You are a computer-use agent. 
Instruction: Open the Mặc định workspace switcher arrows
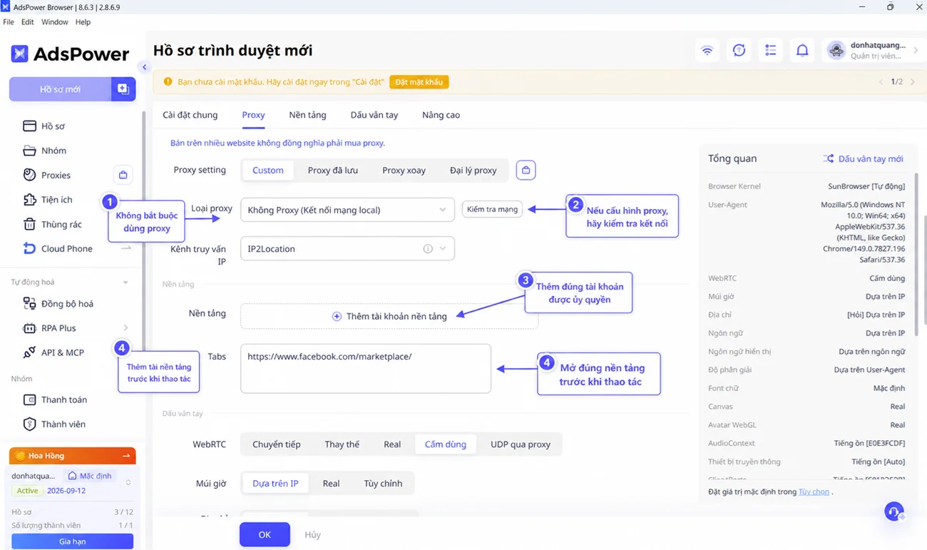pos(128,483)
